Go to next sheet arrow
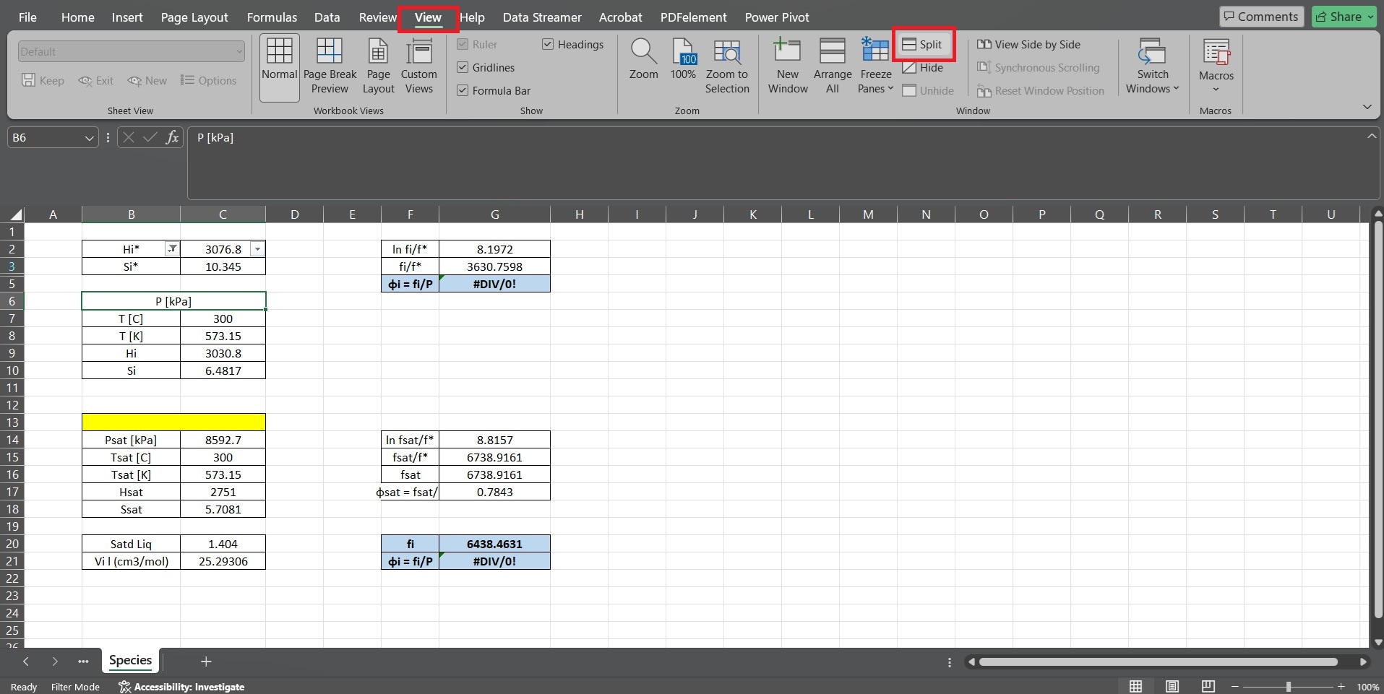The width and height of the screenshot is (1384, 694). pyautogui.click(x=55, y=662)
